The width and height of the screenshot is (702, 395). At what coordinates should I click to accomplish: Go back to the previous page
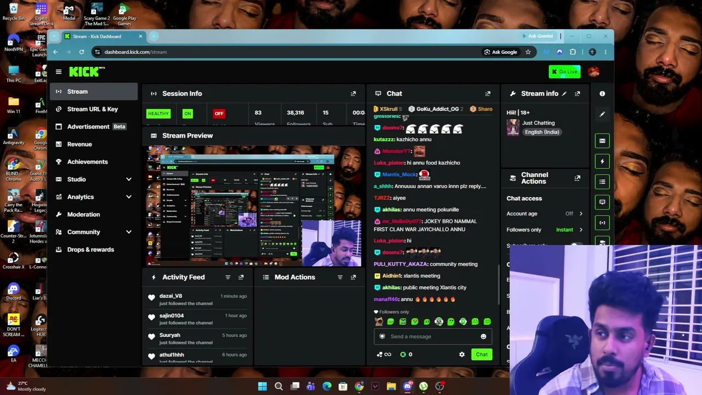pyautogui.click(x=55, y=52)
